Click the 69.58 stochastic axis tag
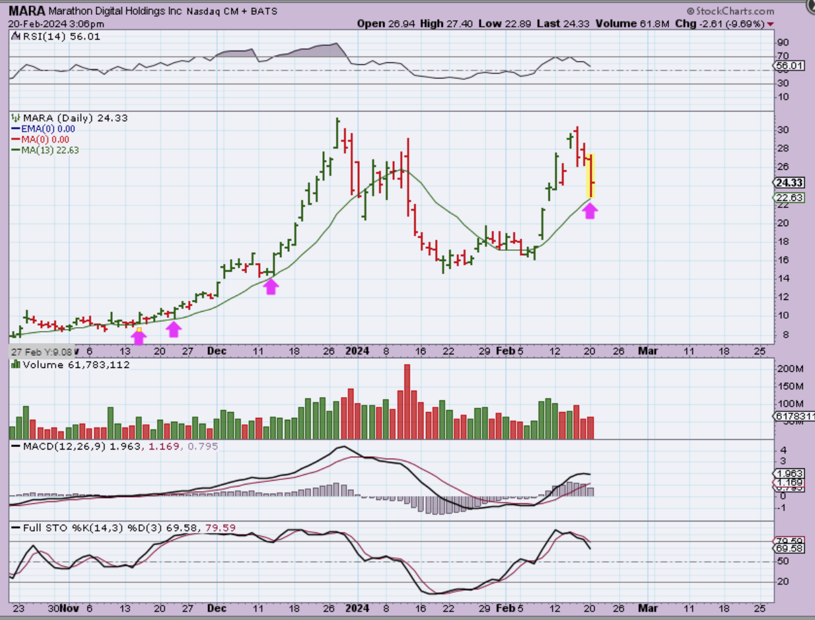Image resolution: width=815 pixels, height=620 pixels. click(789, 548)
